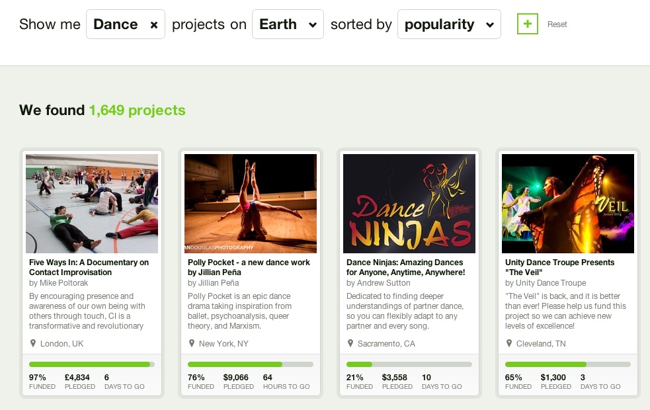Screen dimensions: 650x410
Task: Click the green plus add-filter button
Action: (x=527, y=24)
